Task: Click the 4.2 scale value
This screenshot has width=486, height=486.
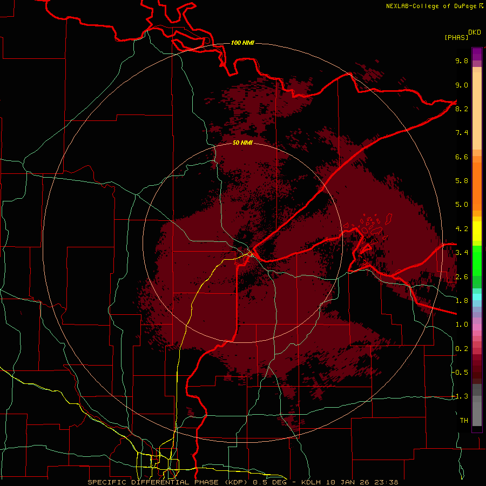Action: pos(462,229)
